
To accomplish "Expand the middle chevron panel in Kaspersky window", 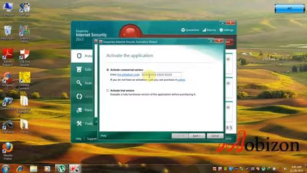I will [228, 83].
